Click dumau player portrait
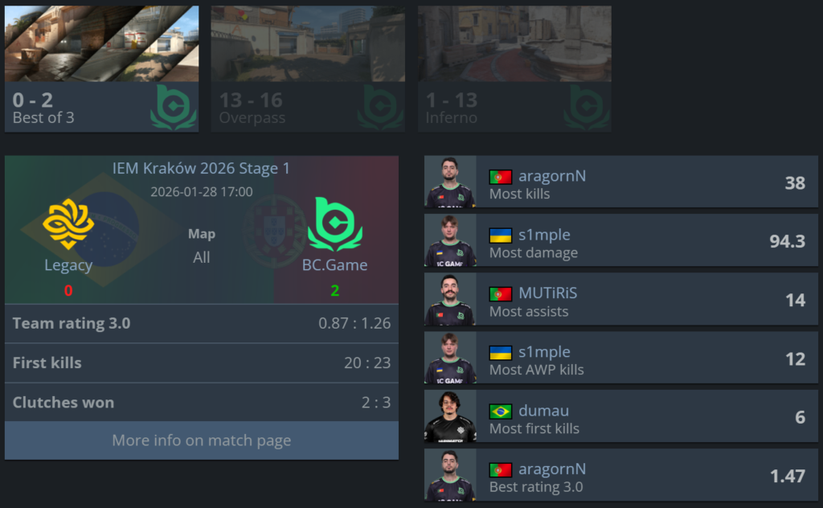This screenshot has width=823, height=508. click(x=450, y=416)
